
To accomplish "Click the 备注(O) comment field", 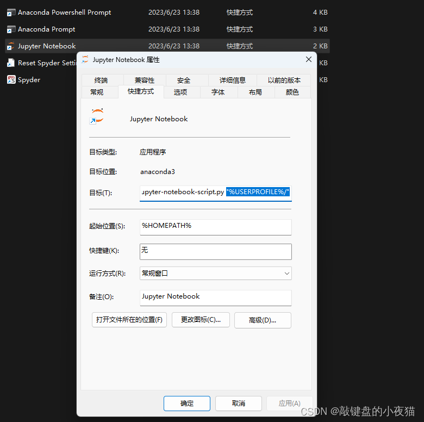I will click(x=215, y=298).
